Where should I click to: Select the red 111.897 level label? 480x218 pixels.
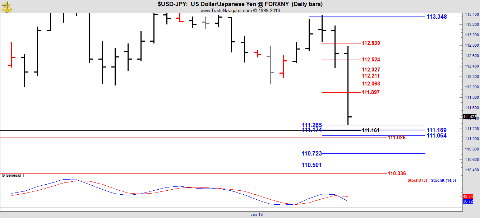point(371,92)
